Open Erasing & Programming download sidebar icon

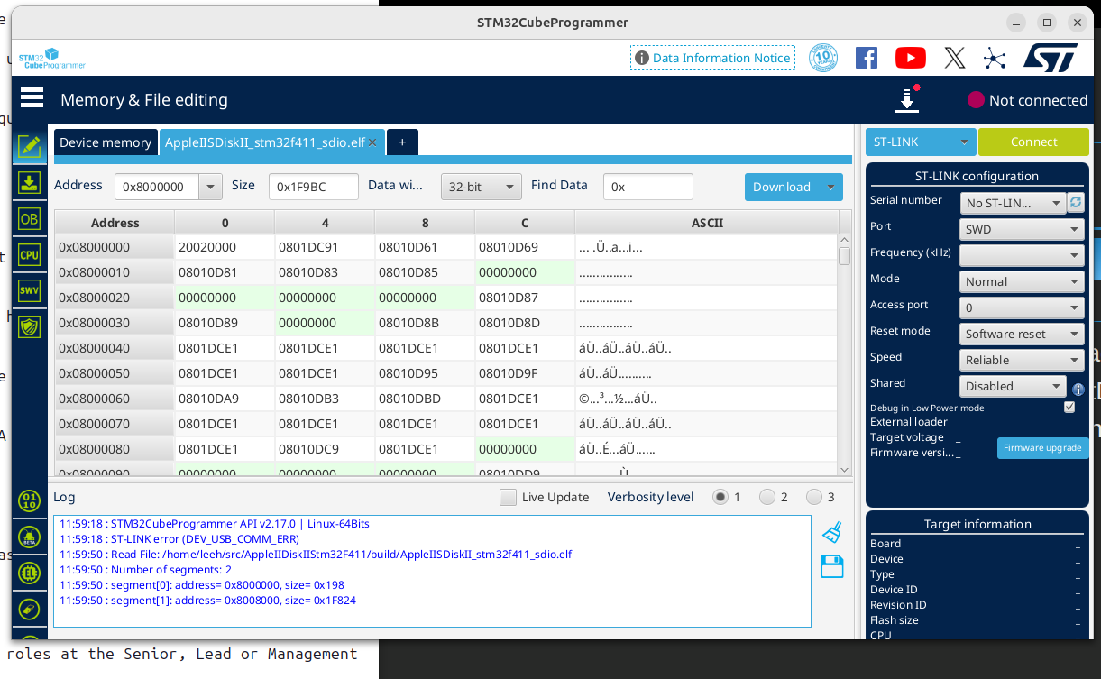[30, 183]
